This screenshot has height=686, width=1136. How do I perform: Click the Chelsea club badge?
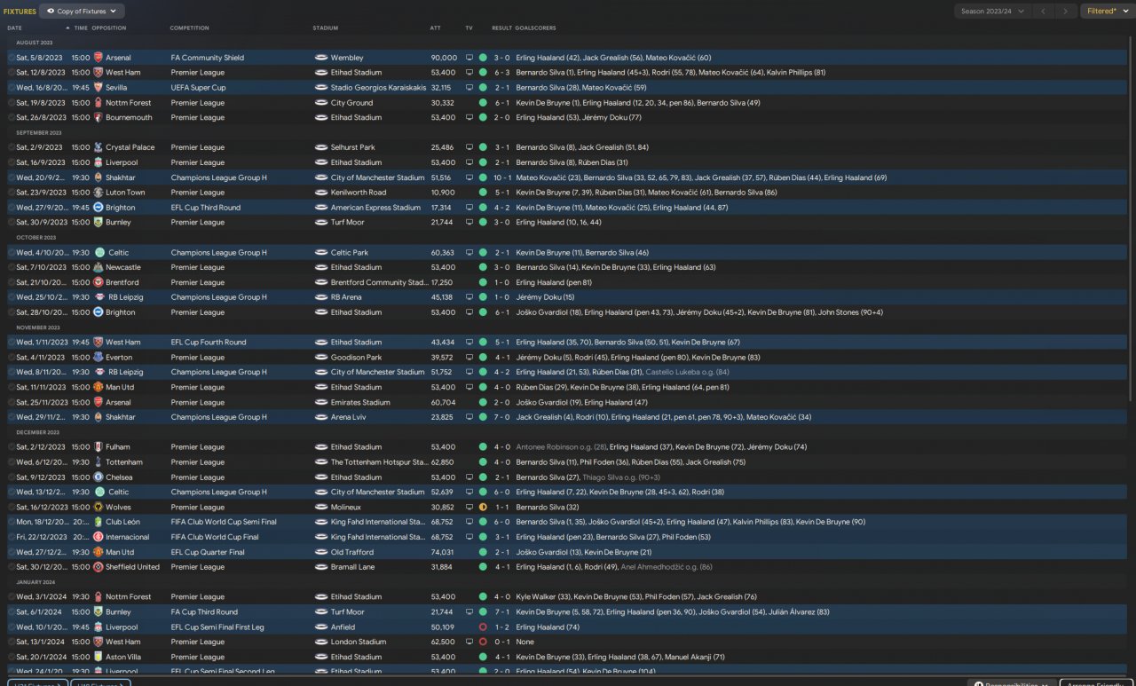click(99, 477)
